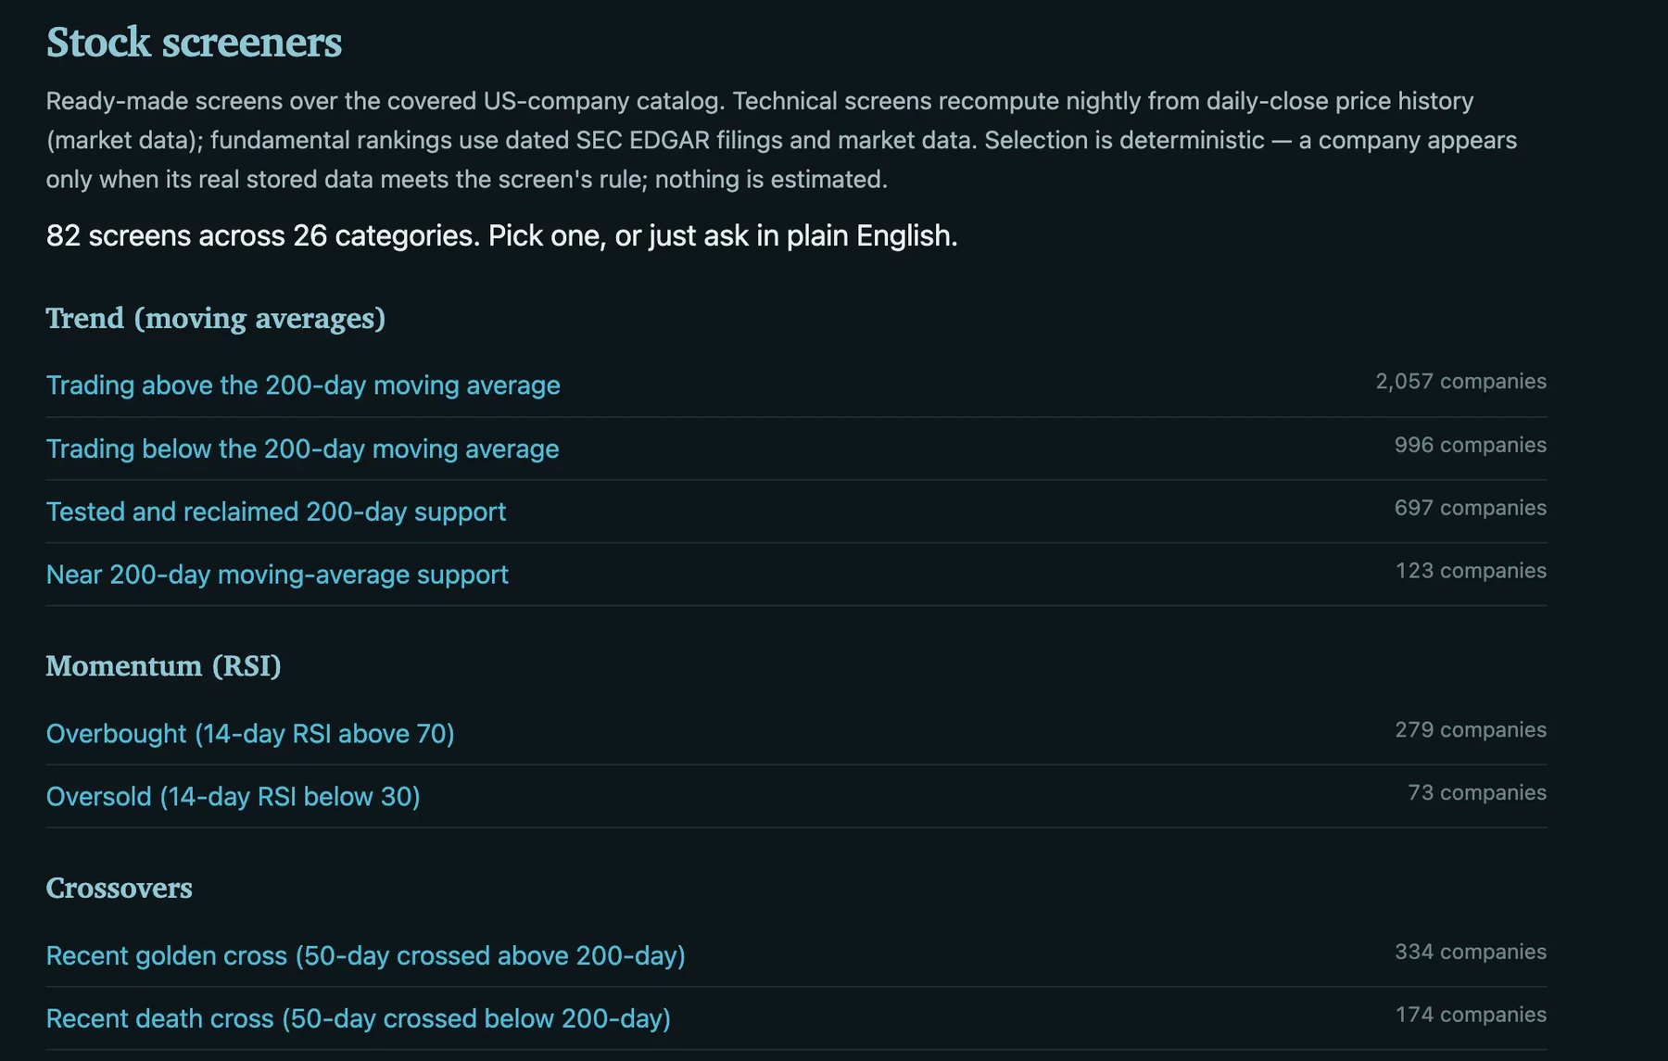Image resolution: width=1668 pixels, height=1061 pixels.
Task: Open Overbought 14-day RSI above 70 screen
Action: pos(250,734)
